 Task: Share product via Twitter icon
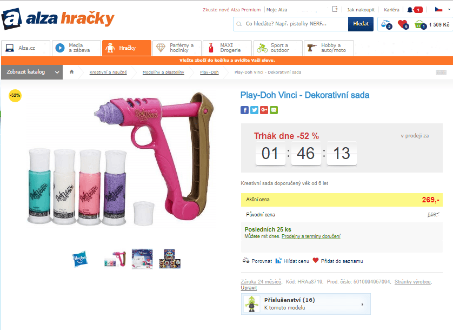254,110
